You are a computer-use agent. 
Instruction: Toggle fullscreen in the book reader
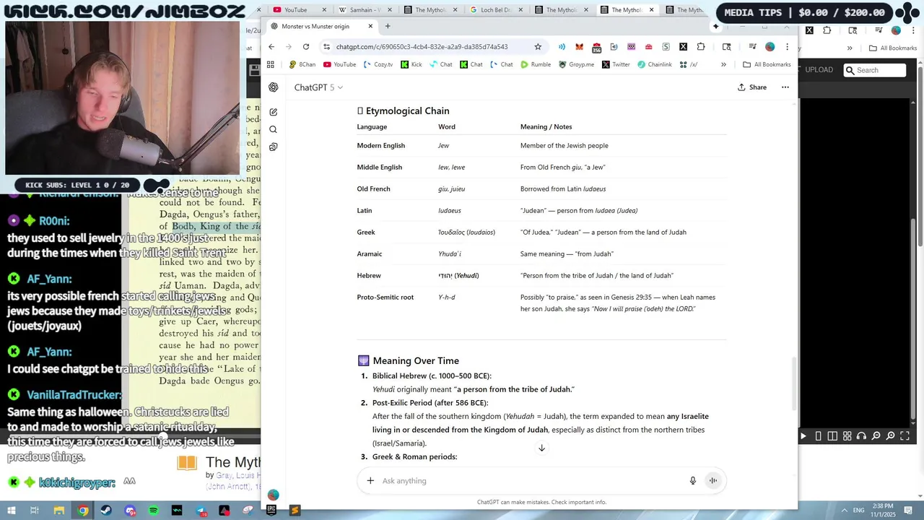(905, 436)
